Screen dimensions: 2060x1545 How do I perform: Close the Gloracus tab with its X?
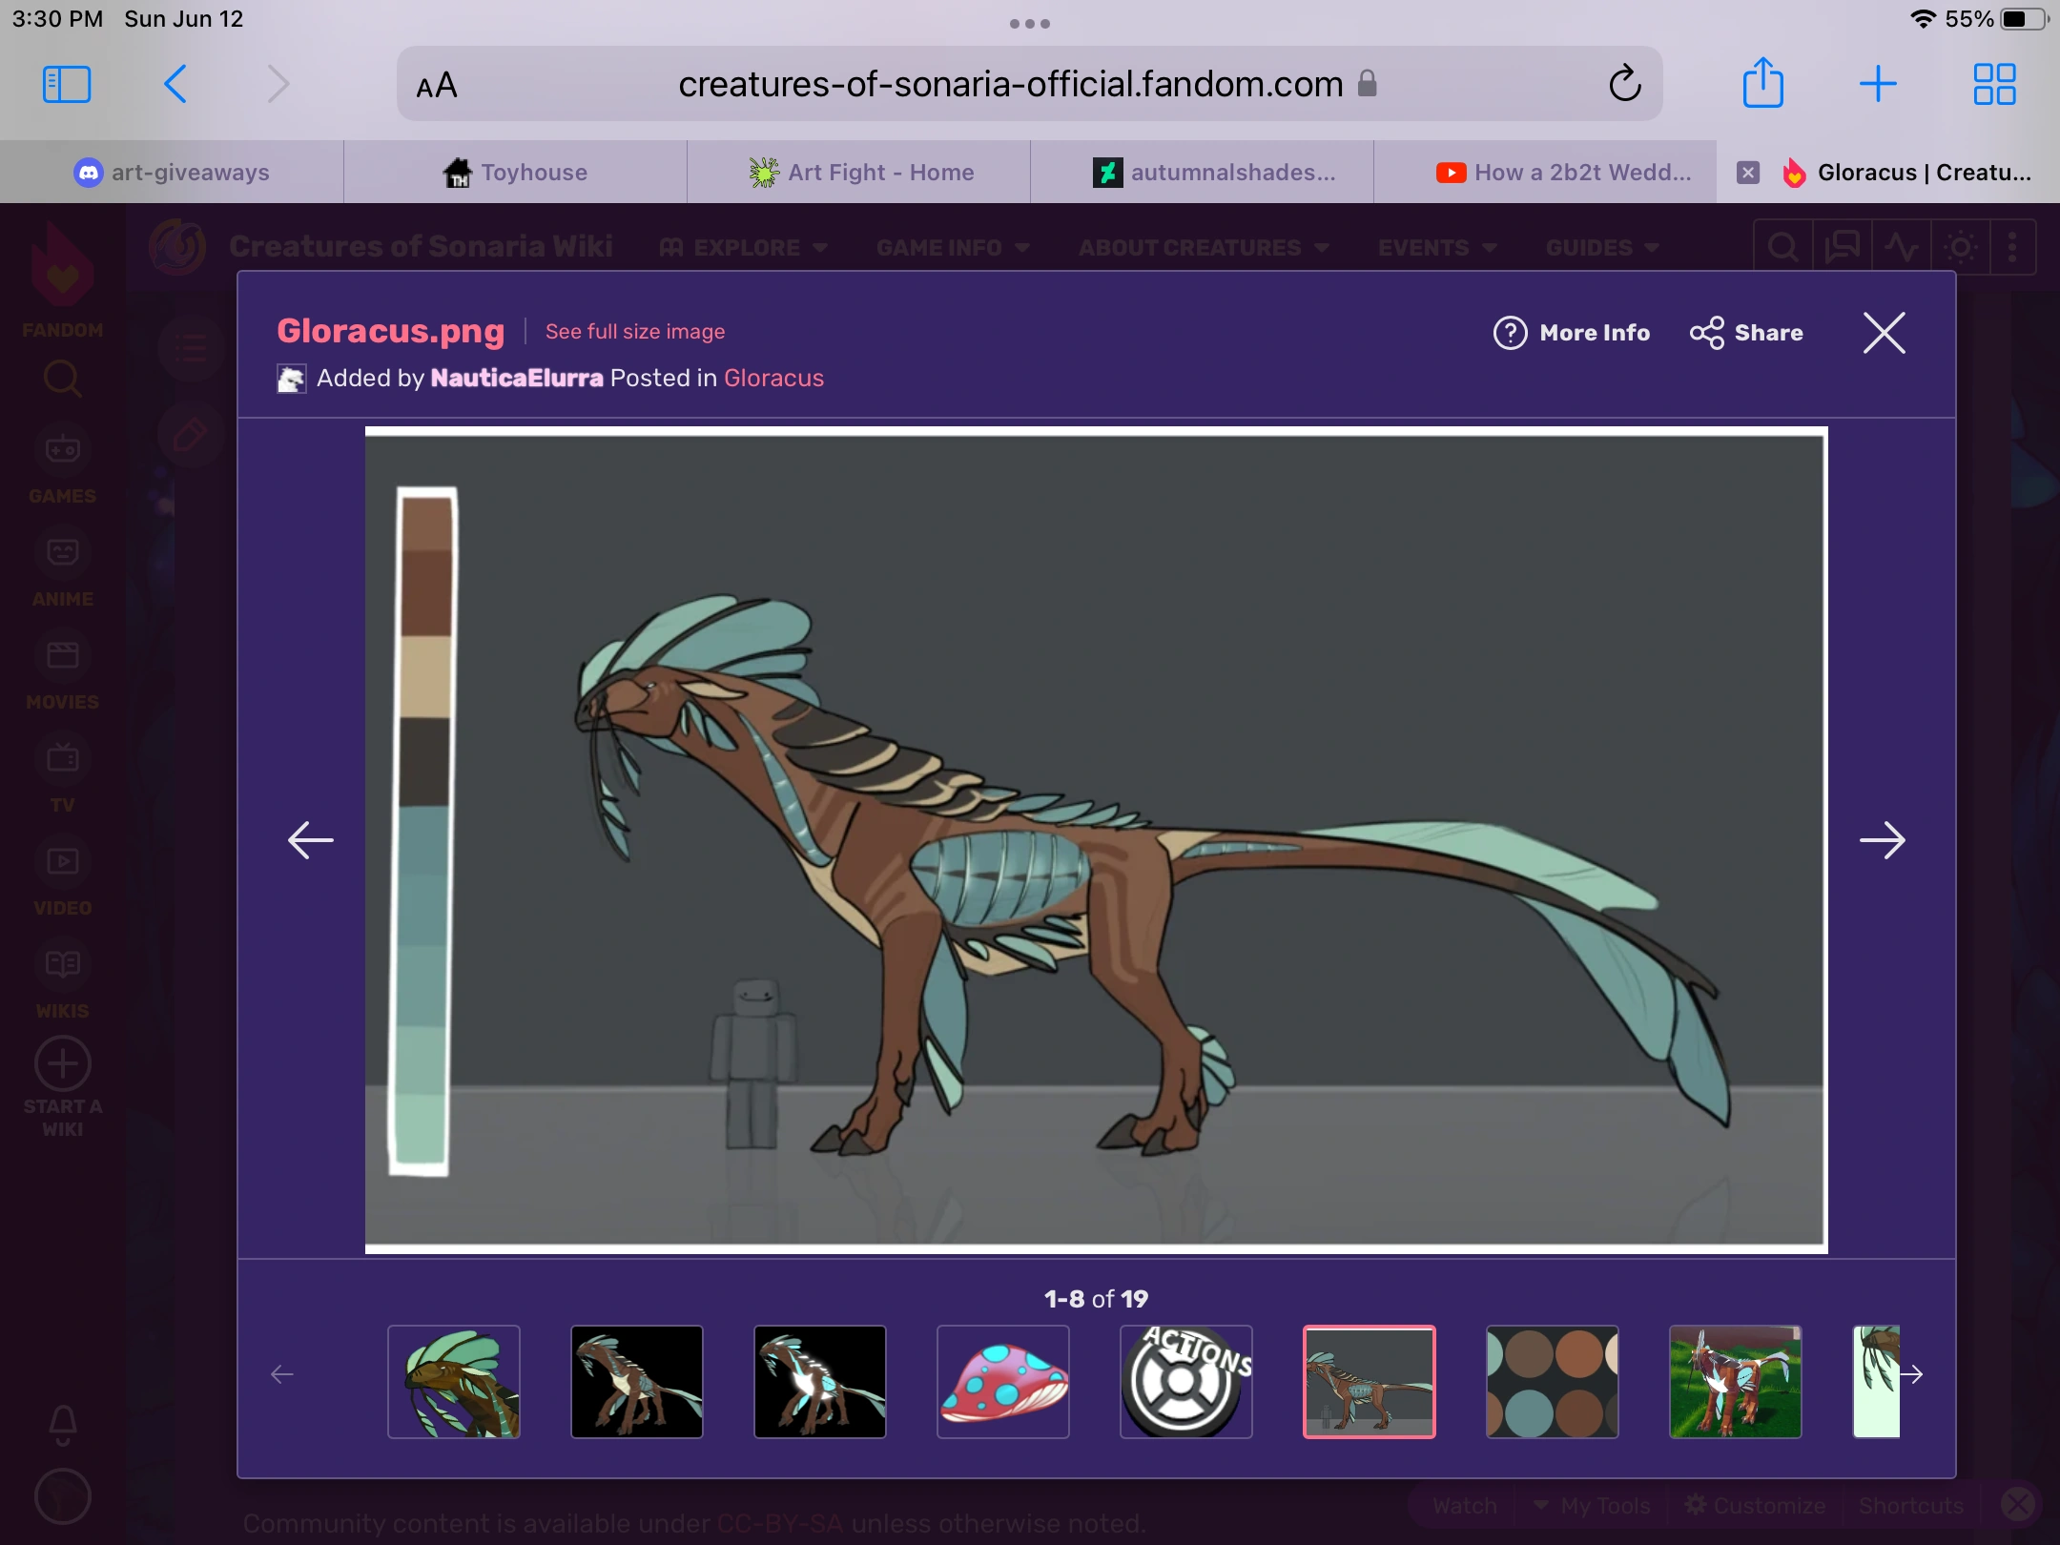1747,173
